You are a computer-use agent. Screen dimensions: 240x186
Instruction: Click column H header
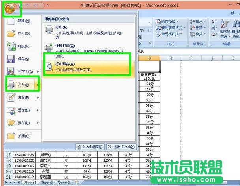[x=170, y=58]
